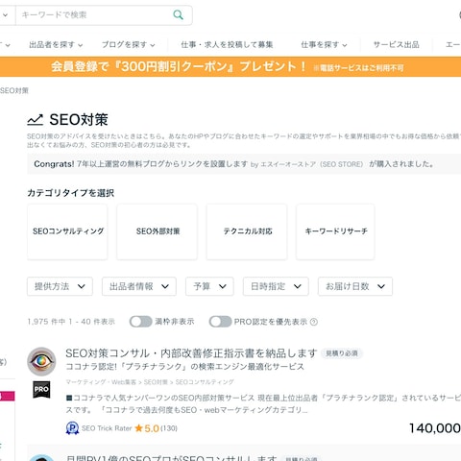Image resolution: width=461 pixels, height=461 pixels.
Task: Select the キーワードリサーチ category card
Action: pos(335,231)
